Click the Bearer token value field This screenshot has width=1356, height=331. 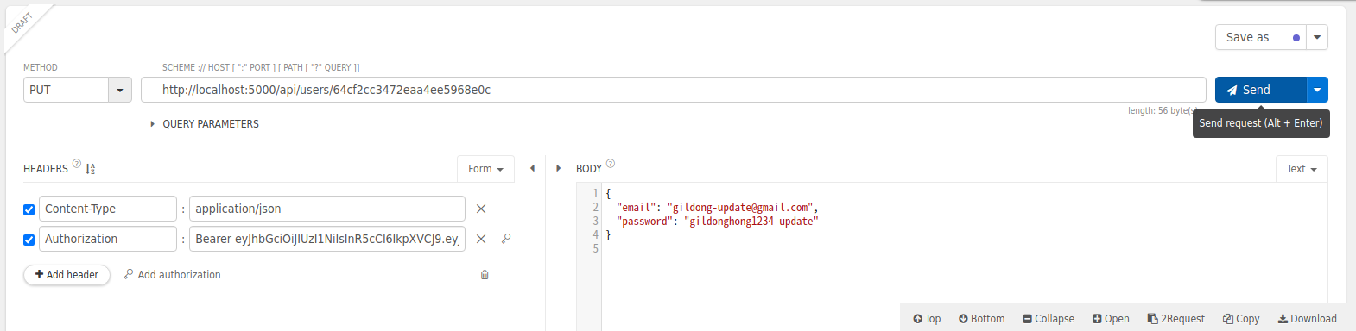(327, 239)
